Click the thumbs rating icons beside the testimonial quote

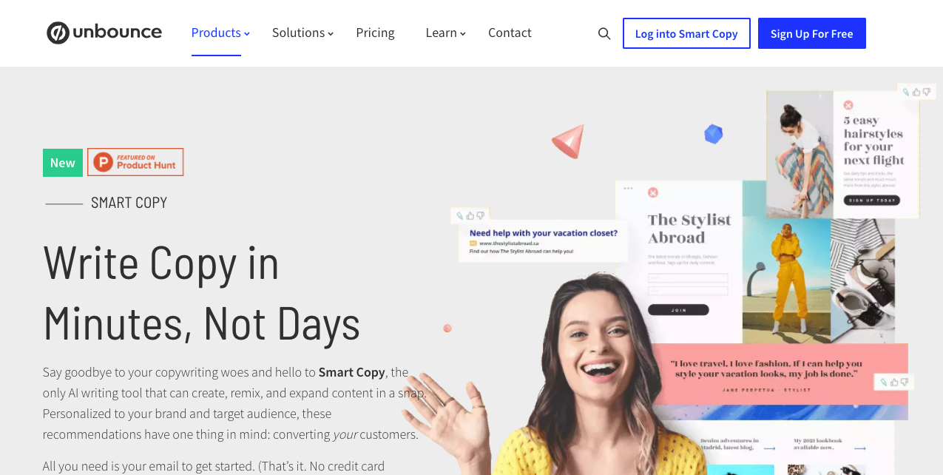[894, 382]
